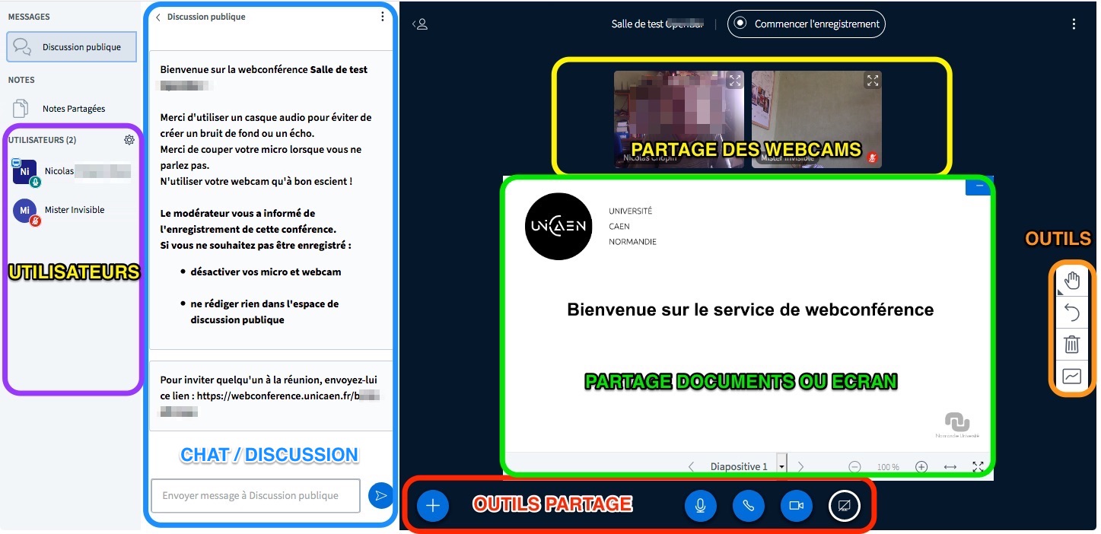This screenshot has height=534, width=1101.
Task: Open Notes Partagées
Action: [x=73, y=109]
